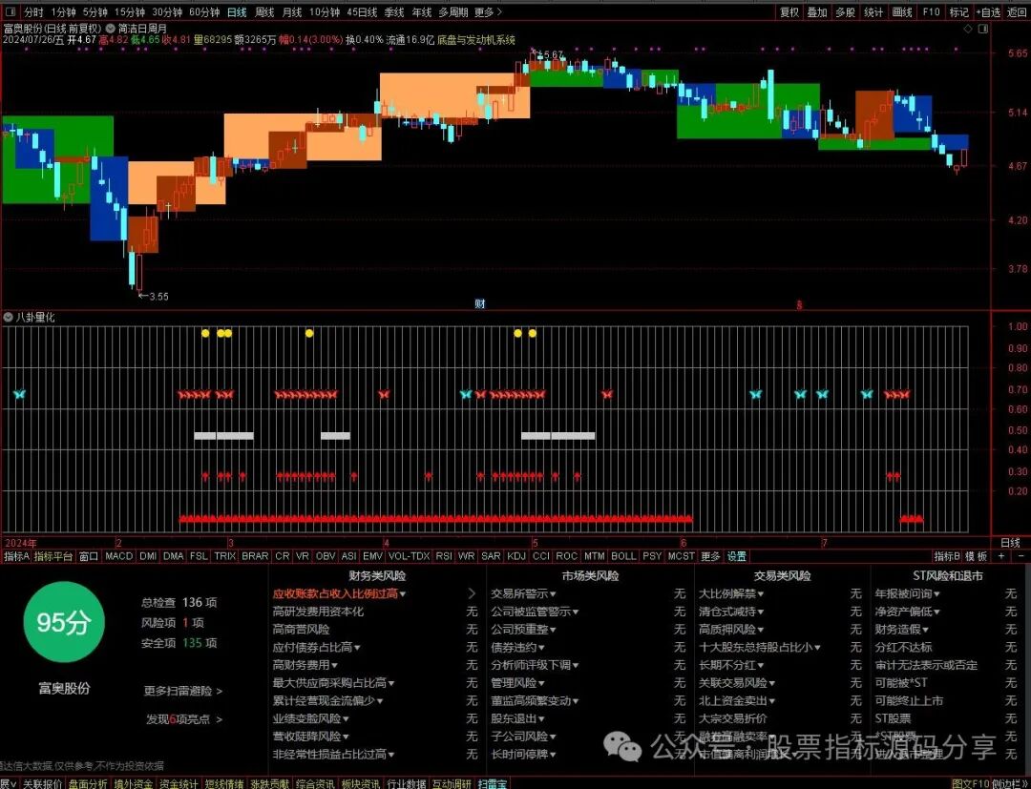1031x789 pixels.
Task: Click the 5.67 high price arrow marker
Action: tap(548, 54)
